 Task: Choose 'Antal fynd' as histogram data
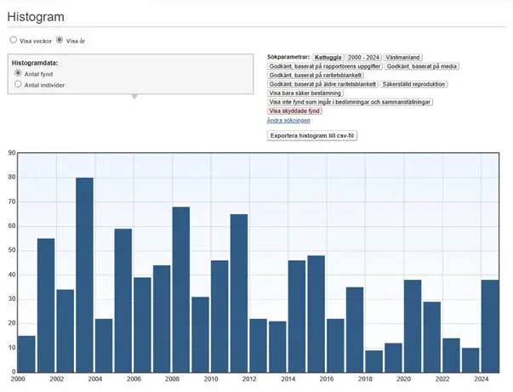(19, 74)
